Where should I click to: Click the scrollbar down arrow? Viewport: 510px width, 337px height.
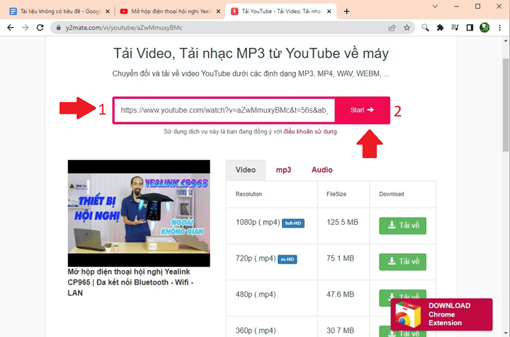coord(506,333)
